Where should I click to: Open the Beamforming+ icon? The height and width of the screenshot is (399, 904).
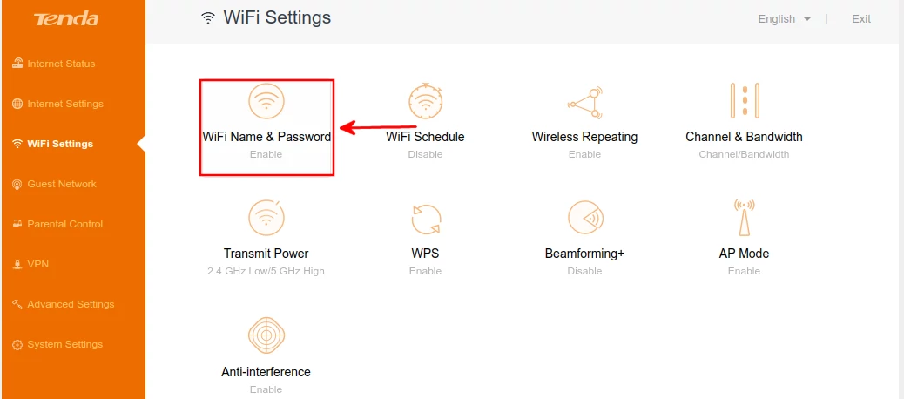pos(584,219)
